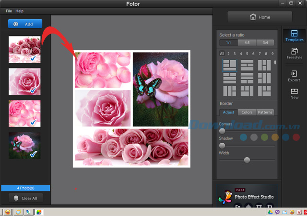Click Clear All to remove photos

tap(25, 198)
